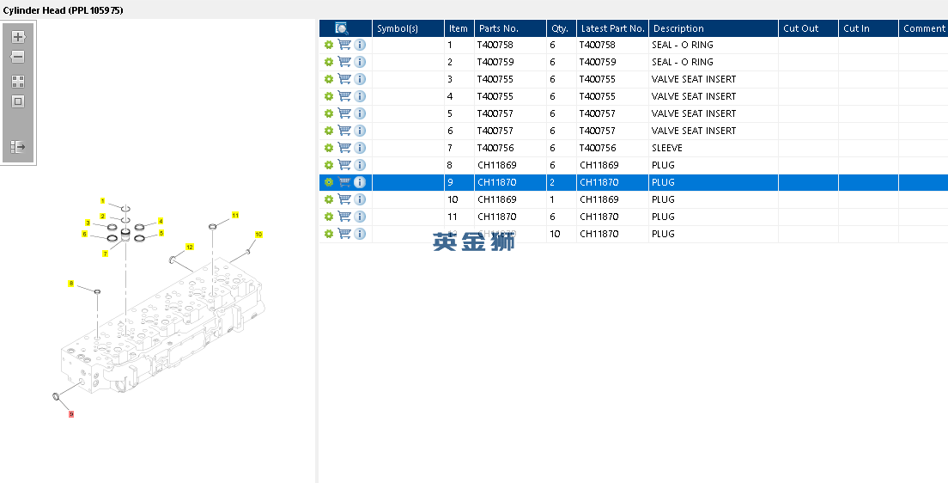Open info for item 3 row
The image size is (948, 483).
click(360, 79)
